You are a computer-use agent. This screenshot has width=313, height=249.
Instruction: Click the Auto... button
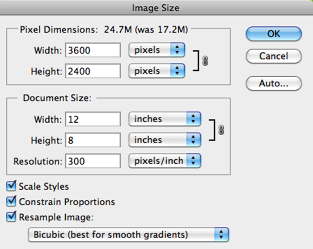274,83
